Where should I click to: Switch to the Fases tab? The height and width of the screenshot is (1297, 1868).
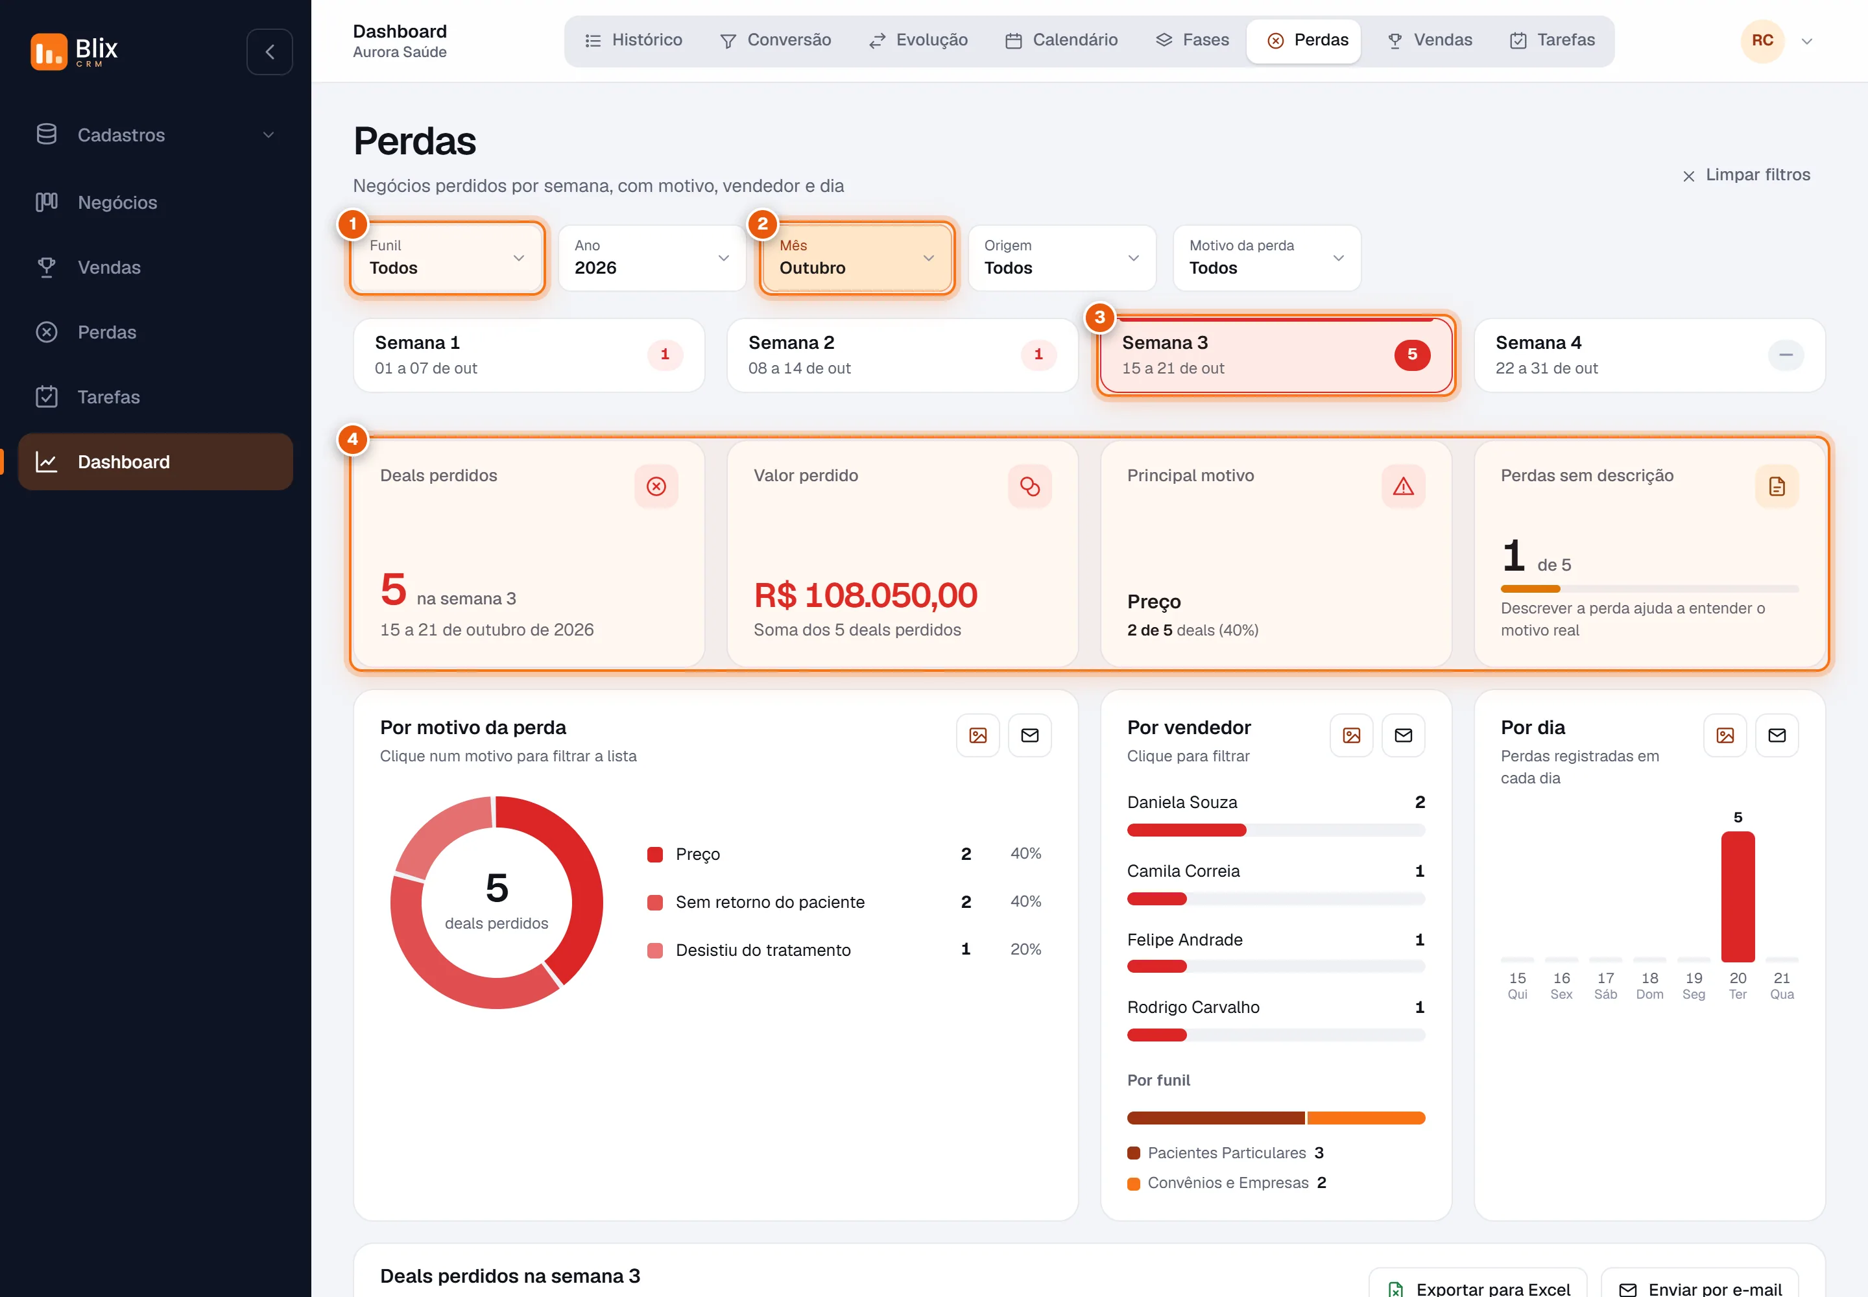(1193, 41)
